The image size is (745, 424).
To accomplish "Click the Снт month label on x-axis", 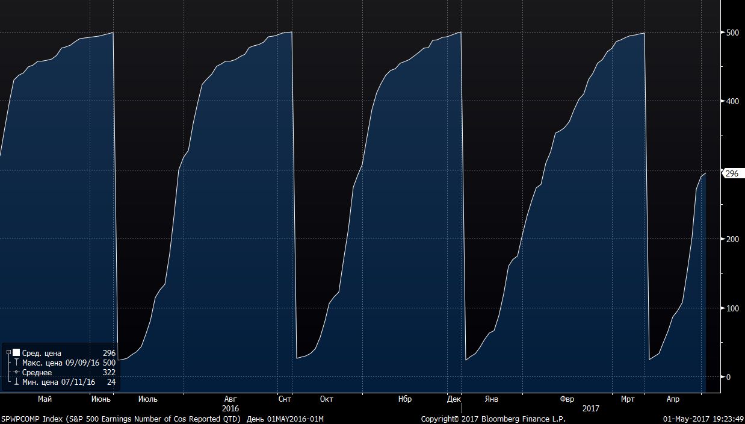I will click(x=285, y=399).
